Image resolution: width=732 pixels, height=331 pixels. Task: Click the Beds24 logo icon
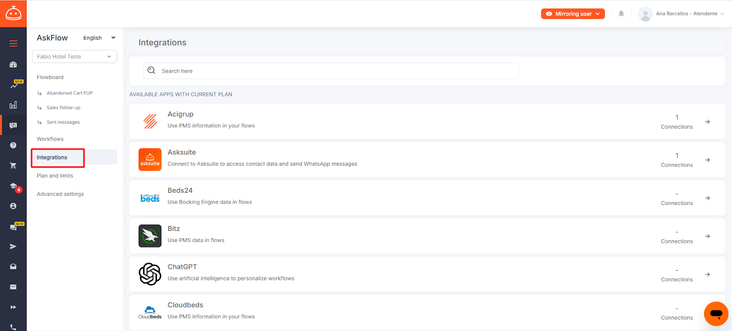150,198
